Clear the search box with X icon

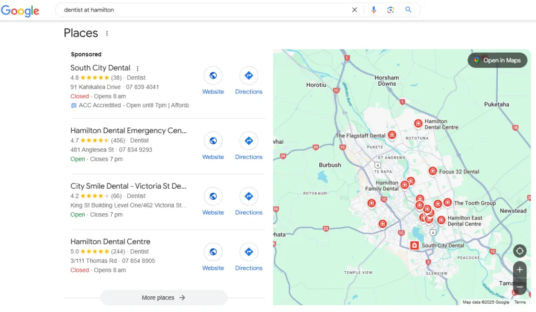point(354,10)
